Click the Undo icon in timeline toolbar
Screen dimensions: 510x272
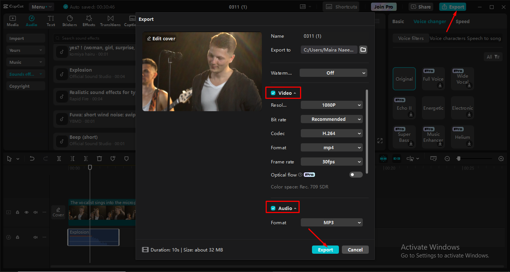pyautogui.click(x=32, y=159)
